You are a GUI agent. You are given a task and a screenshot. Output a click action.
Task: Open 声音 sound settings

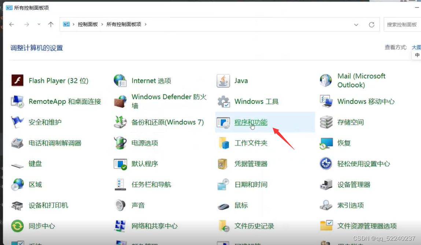[x=138, y=205]
